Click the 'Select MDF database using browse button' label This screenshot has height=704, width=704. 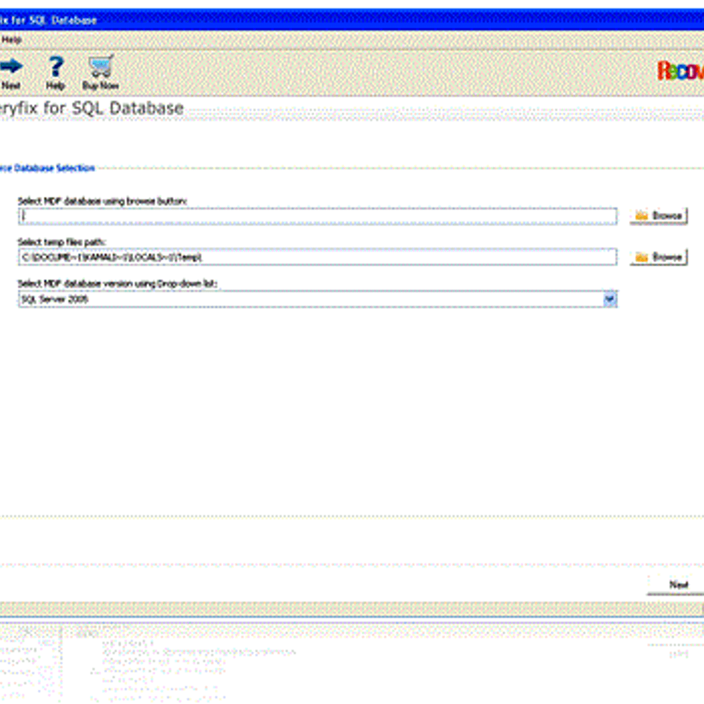point(102,201)
